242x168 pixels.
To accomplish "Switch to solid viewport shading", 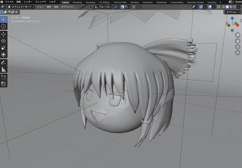I will click(227, 7).
